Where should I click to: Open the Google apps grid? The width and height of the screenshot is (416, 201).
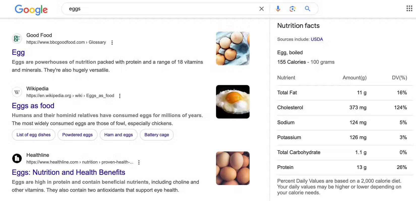(409, 9)
